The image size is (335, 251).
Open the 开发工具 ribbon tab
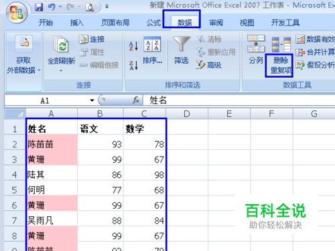pos(285,23)
